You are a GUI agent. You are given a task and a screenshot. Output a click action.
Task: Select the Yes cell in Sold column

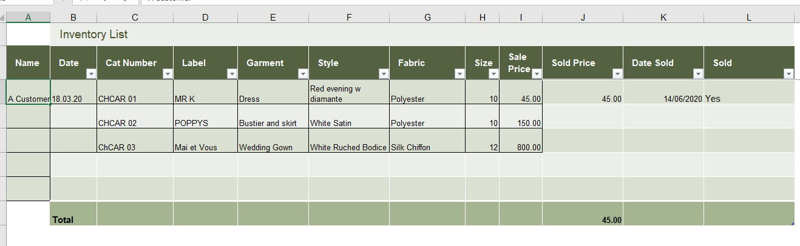click(x=748, y=98)
